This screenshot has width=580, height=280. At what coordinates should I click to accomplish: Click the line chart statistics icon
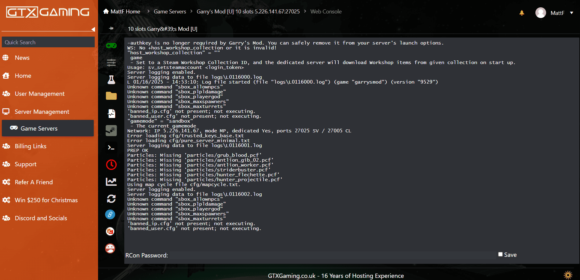click(x=111, y=182)
